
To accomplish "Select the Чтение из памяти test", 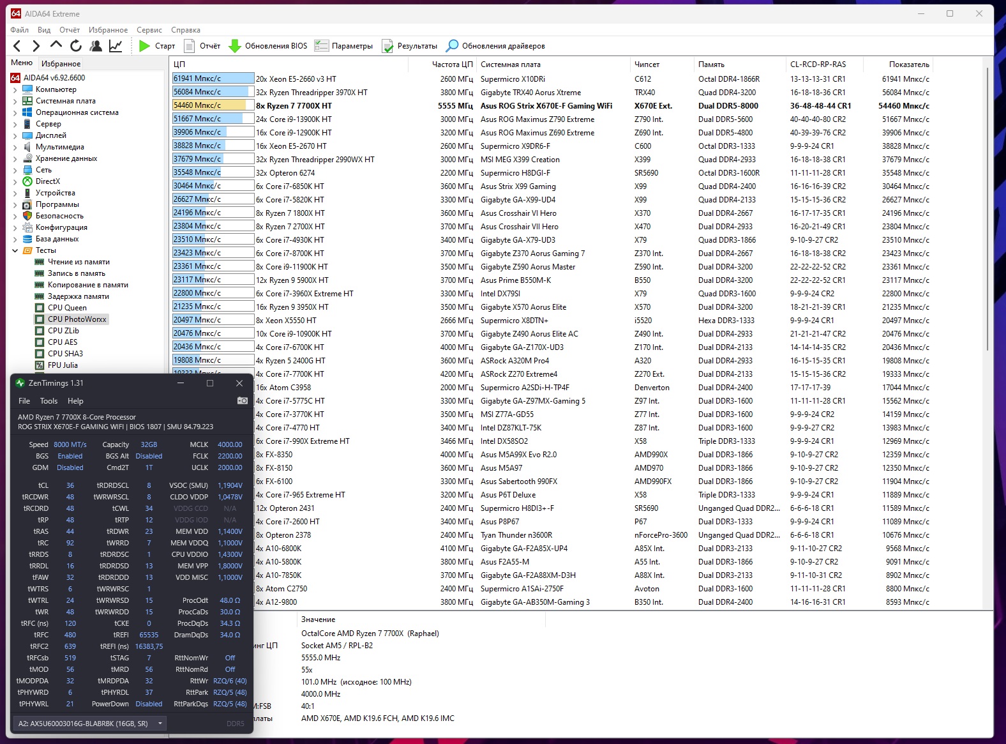I will [79, 262].
